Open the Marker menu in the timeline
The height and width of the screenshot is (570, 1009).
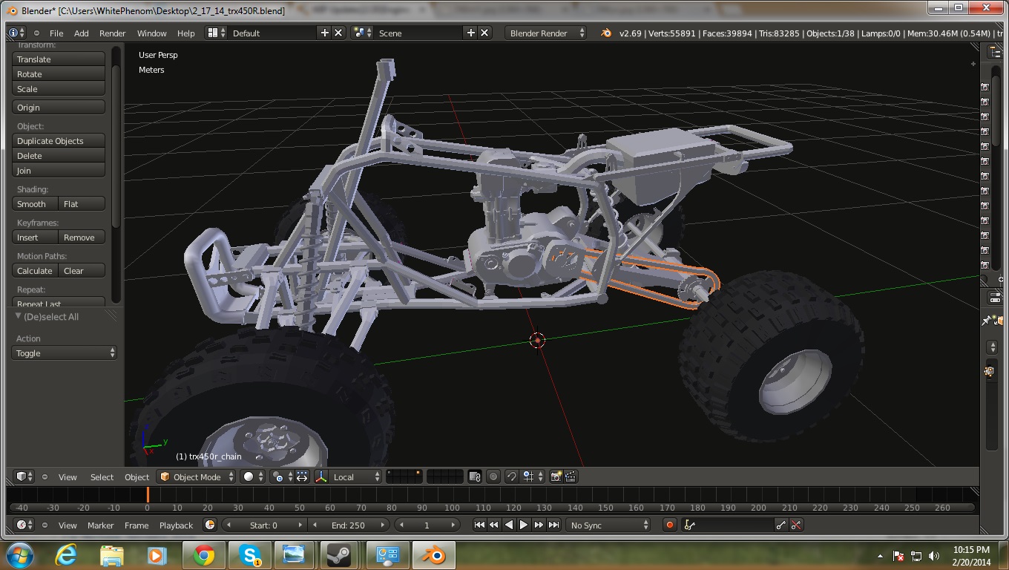[x=100, y=525]
